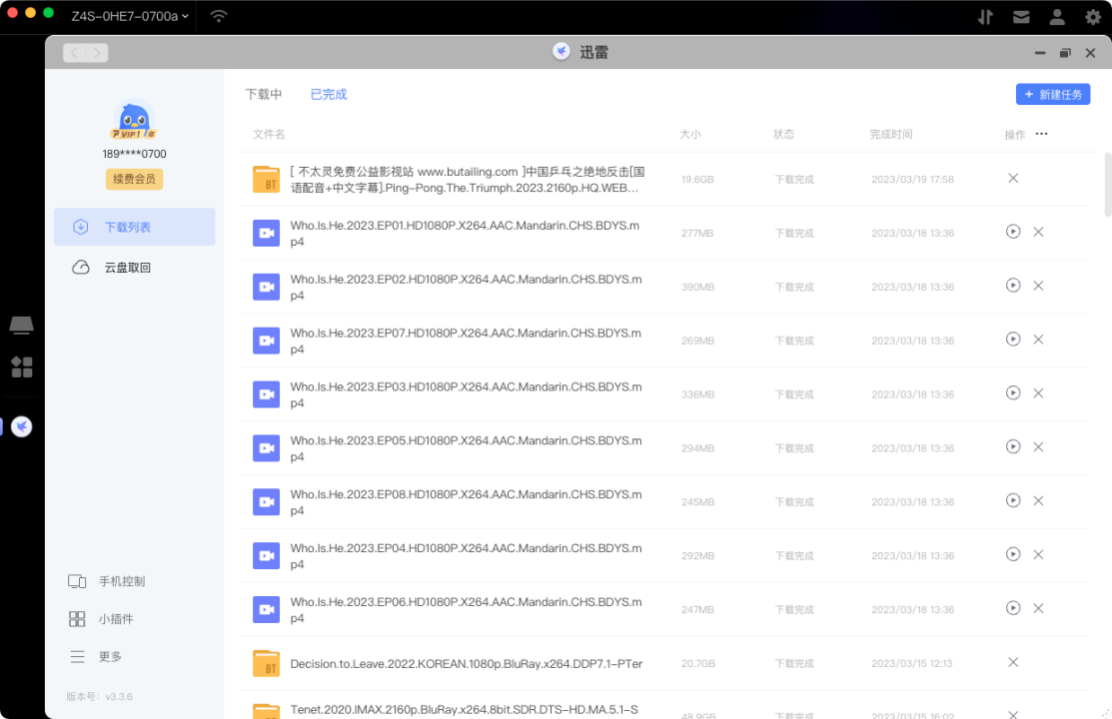
Task: Open the user profile icon in top bar
Action: pos(1057,17)
